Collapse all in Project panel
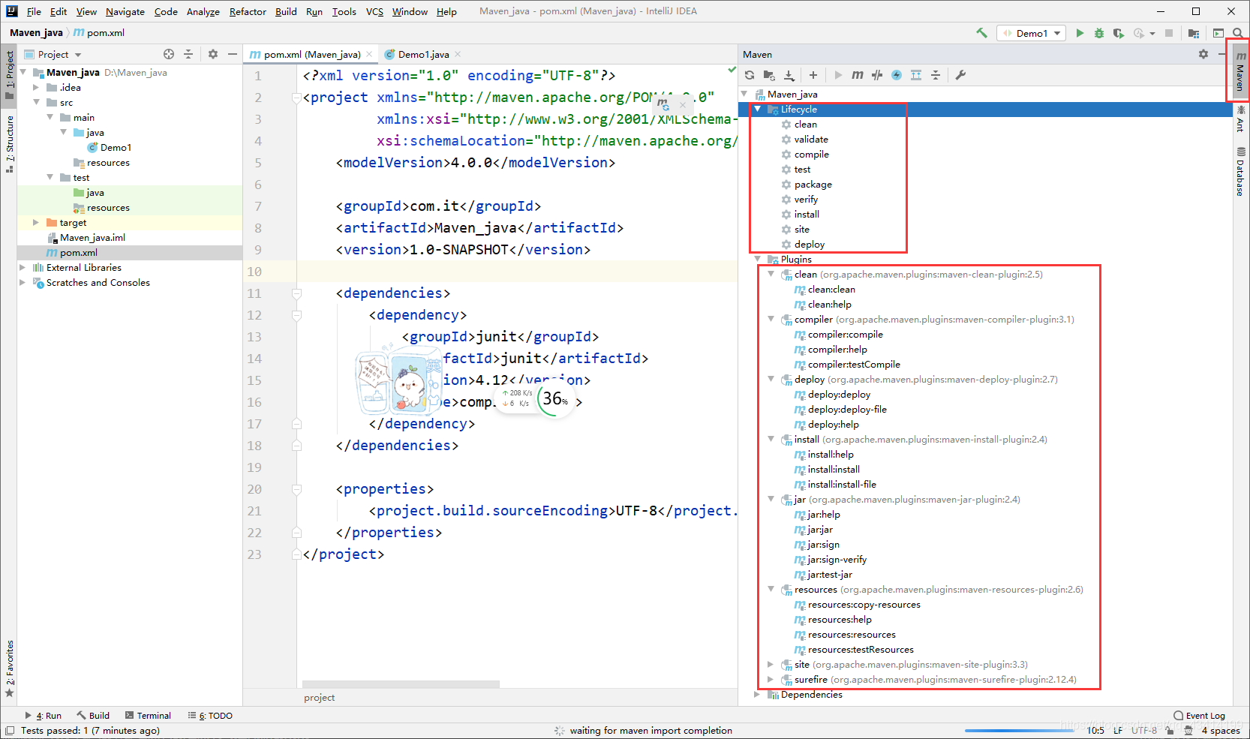The height and width of the screenshot is (739, 1250). [x=188, y=54]
